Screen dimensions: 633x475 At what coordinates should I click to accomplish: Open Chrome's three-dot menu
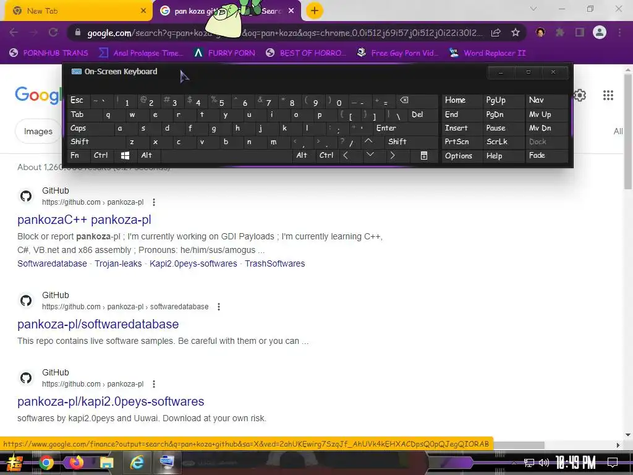coord(619,32)
